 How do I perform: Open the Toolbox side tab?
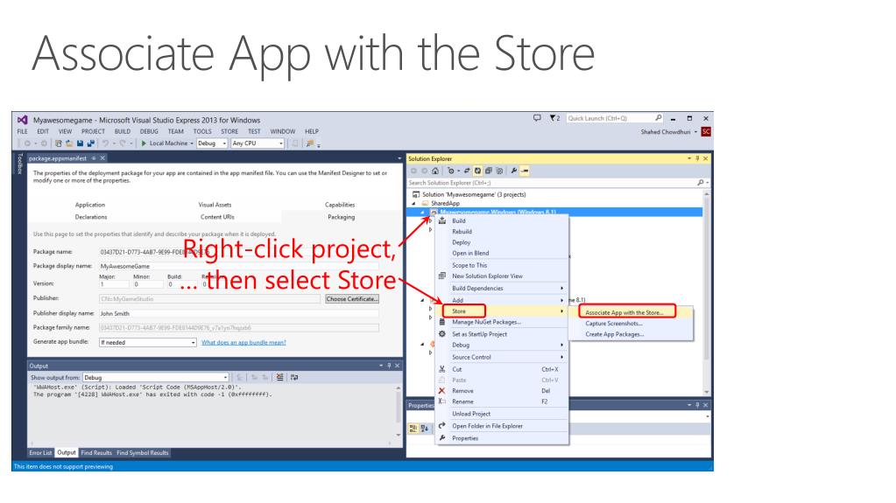coord(19,164)
